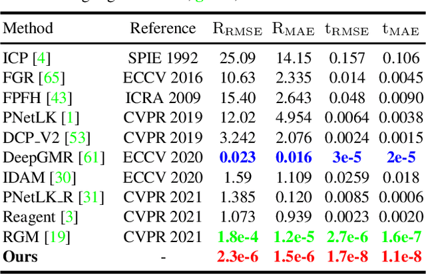
Task: Select the bold Ours row label
Action: click(21, 257)
